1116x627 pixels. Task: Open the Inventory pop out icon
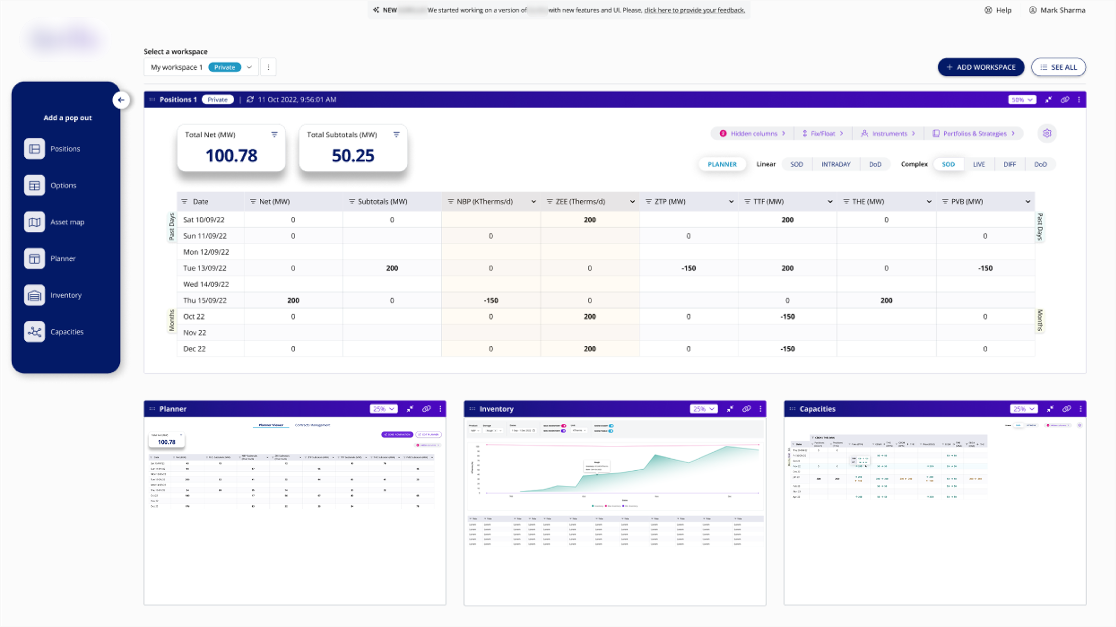tap(34, 295)
